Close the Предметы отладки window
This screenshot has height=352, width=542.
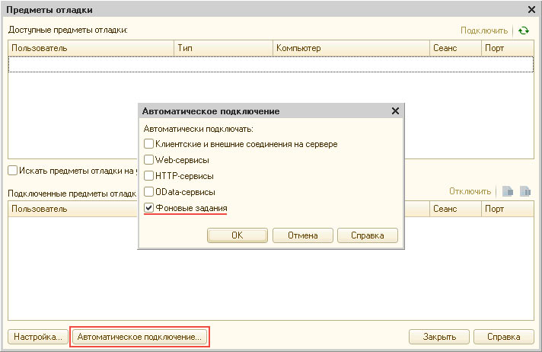[531, 10]
